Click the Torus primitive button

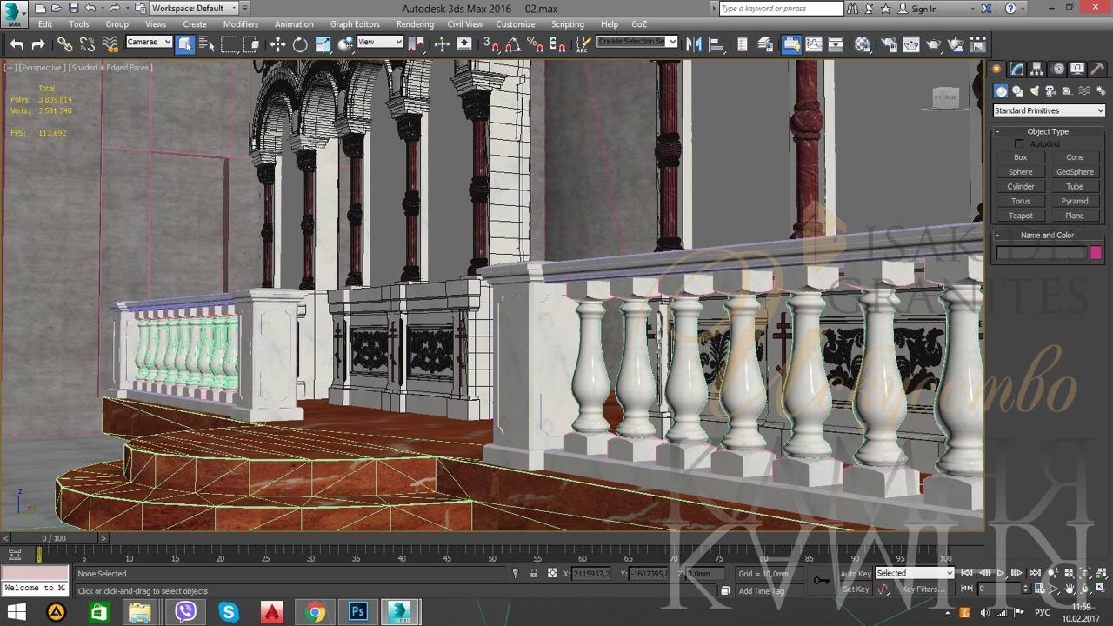[1021, 201]
